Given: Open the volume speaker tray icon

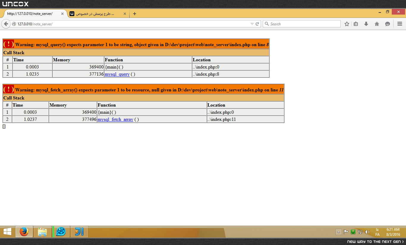Looking at the screenshot, I should tap(367, 232).
